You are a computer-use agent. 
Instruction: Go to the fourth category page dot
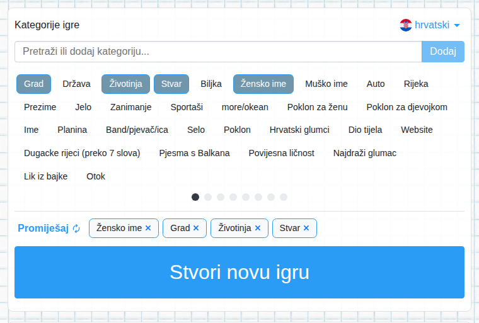coord(233,197)
